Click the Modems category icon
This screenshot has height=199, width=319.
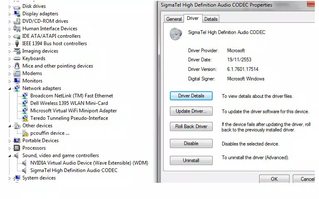tap(17, 73)
